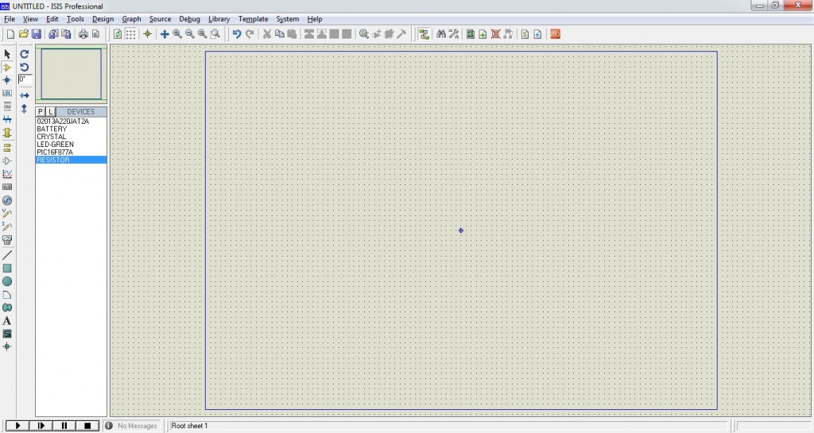Click the Print design icon
The image size is (814, 433).
click(82, 34)
